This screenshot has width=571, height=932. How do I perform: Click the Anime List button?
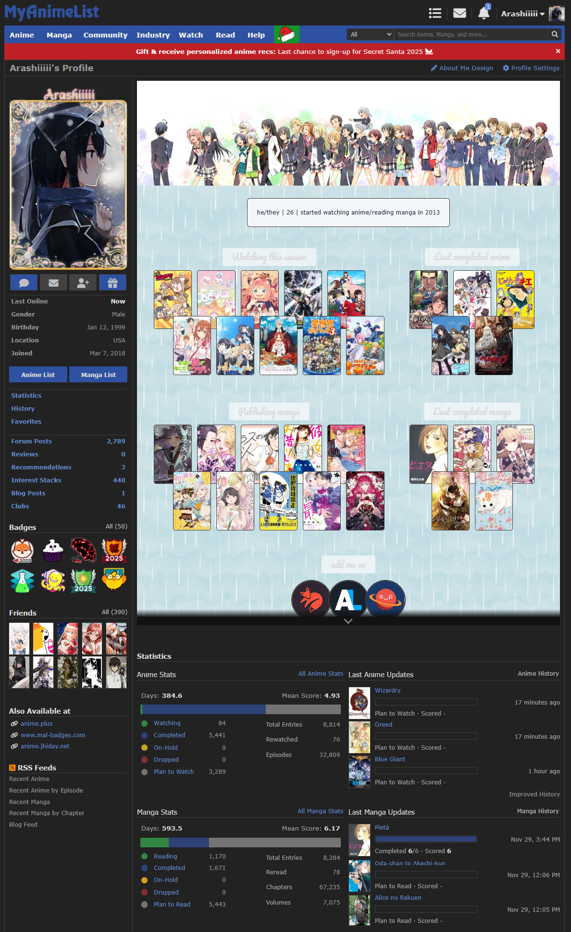coord(38,375)
